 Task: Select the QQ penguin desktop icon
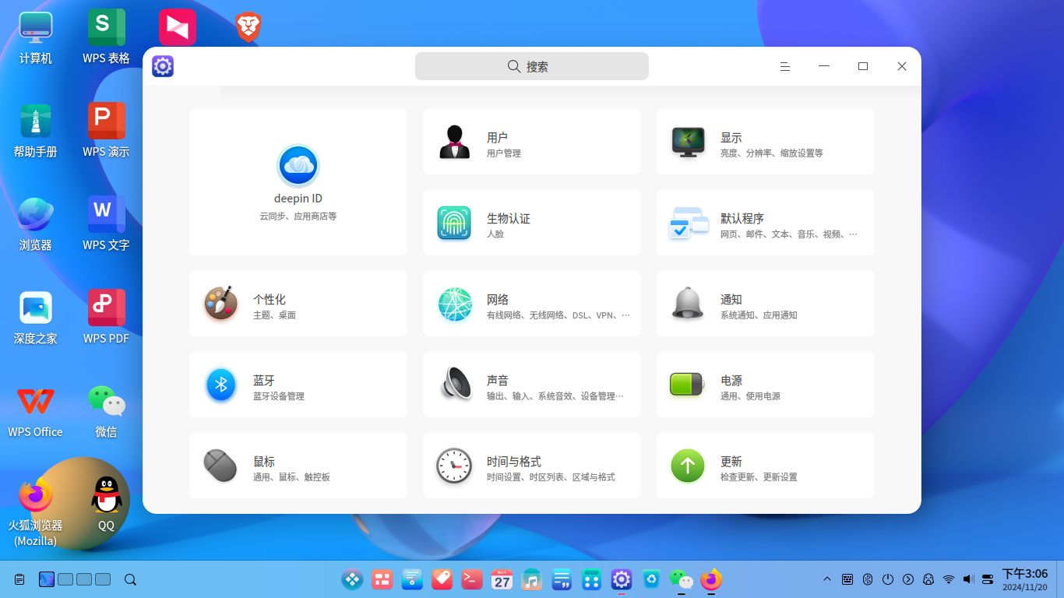tap(106, 505)
